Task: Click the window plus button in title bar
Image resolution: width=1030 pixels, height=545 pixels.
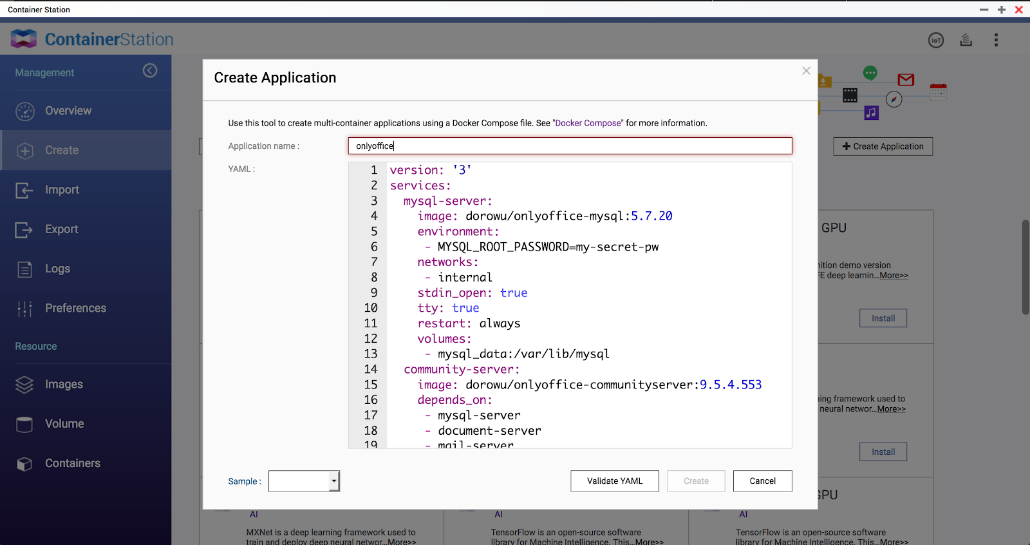Action: [1002, 10]
